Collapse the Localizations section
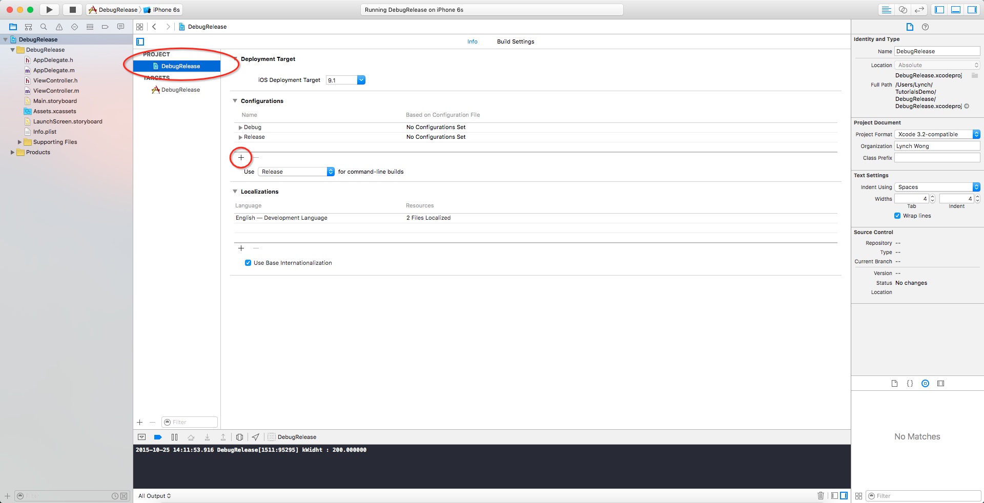 click(x=235, y=192)
